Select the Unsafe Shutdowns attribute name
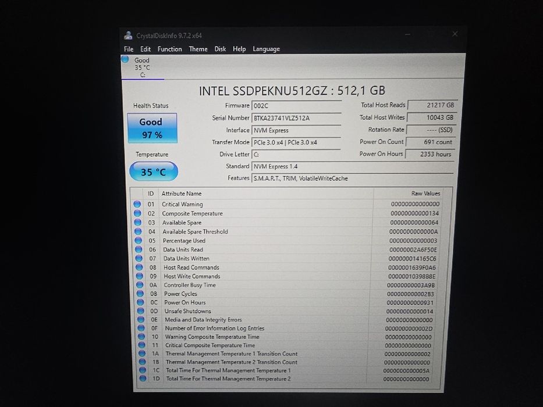The height and width of the screenshot is (407, 543). pos(187,311)
